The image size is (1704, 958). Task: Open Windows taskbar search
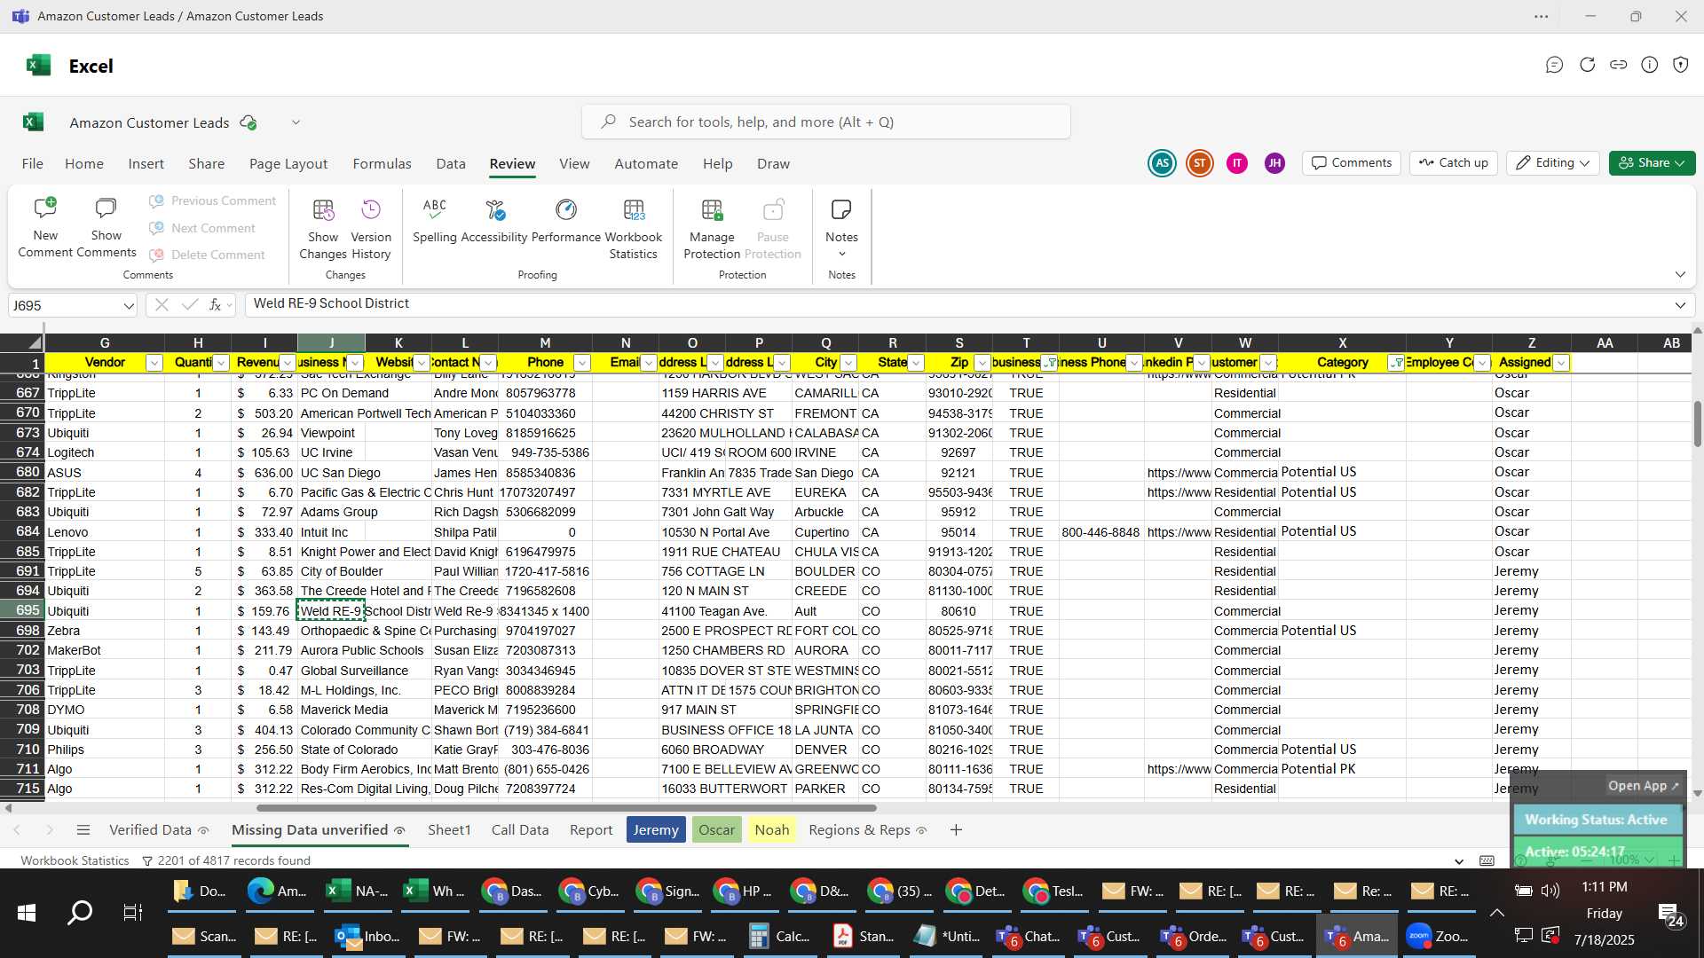[x=80, y=912]
